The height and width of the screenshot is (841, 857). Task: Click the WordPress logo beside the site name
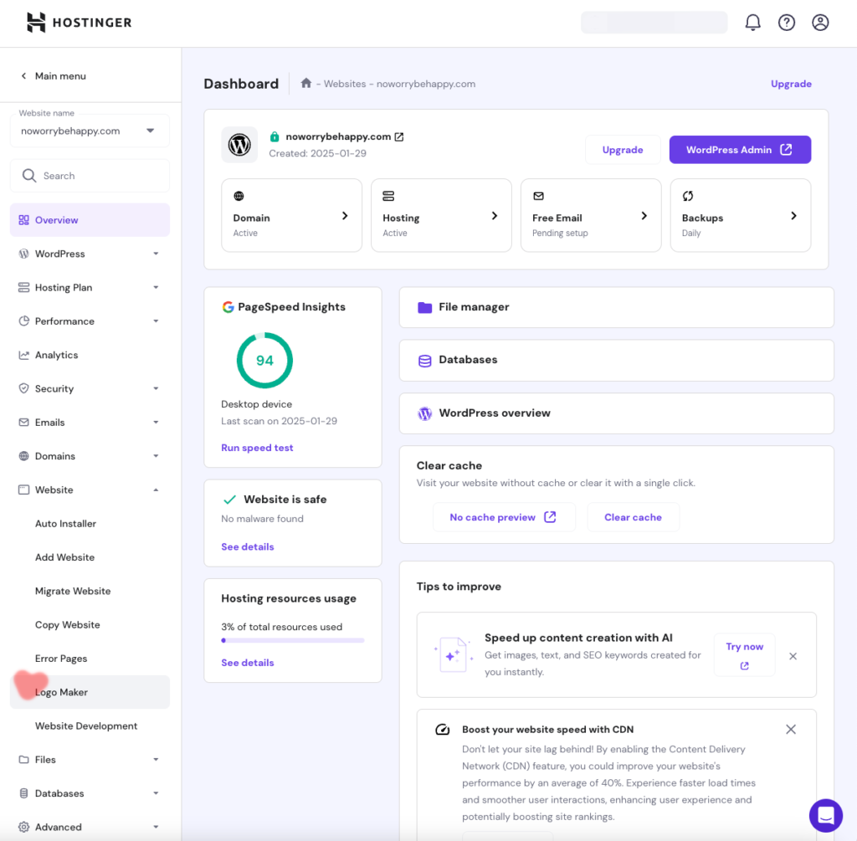tap(239, 145)
